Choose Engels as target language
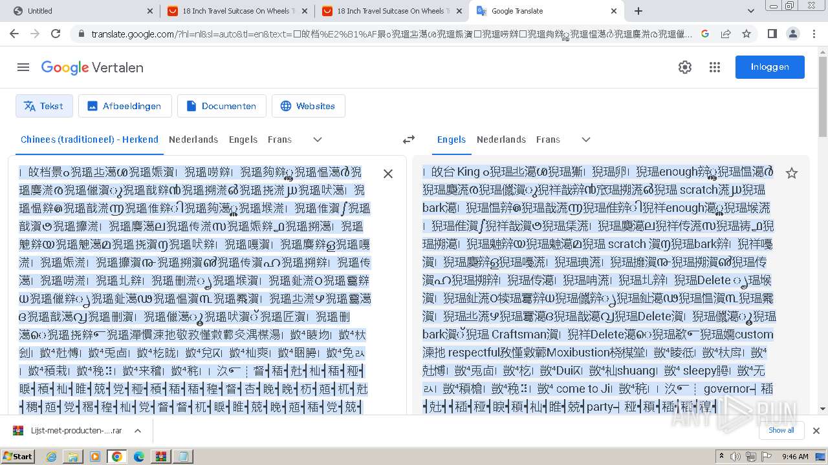The image size is (828, 465). click(452, 139)
